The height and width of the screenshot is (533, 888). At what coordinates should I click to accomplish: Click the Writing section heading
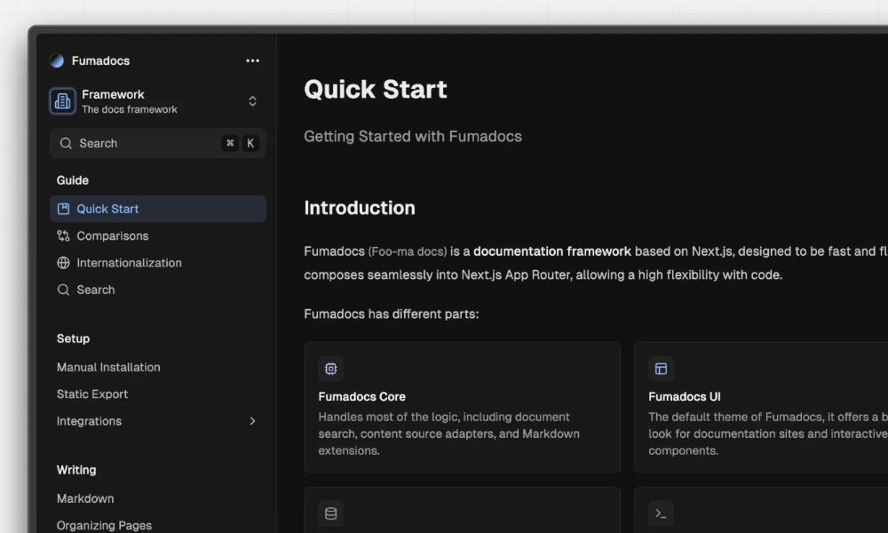[76, 470]
